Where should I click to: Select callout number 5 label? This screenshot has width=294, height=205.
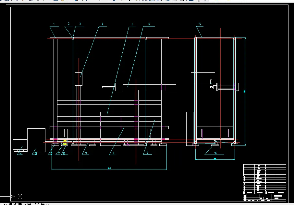[133, 24]
